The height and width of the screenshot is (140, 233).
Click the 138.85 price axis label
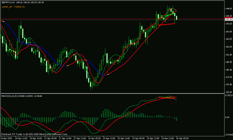(x=229, y=92)
